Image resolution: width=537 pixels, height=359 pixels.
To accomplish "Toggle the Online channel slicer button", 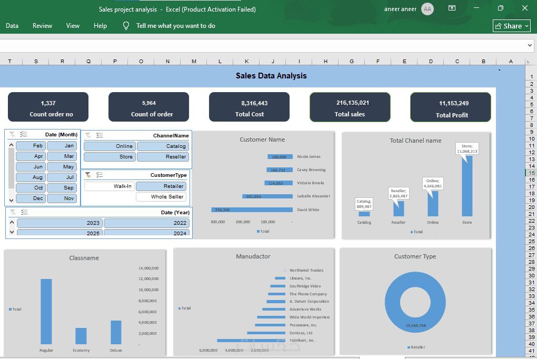I will point(110,146).
